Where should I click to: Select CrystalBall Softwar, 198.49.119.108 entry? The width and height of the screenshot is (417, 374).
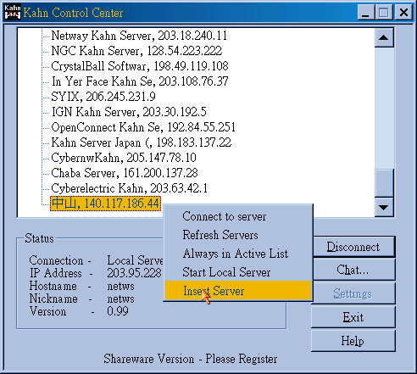click(x=140, y=66)
